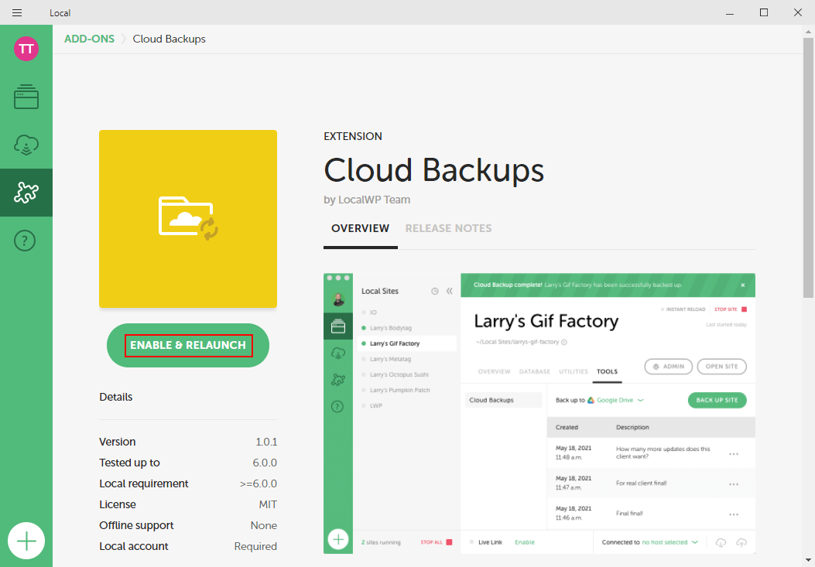Screen dimensions: 815x567
Task: Click the vertical scrollbar thumb
Action: click(x=808, y=167)
